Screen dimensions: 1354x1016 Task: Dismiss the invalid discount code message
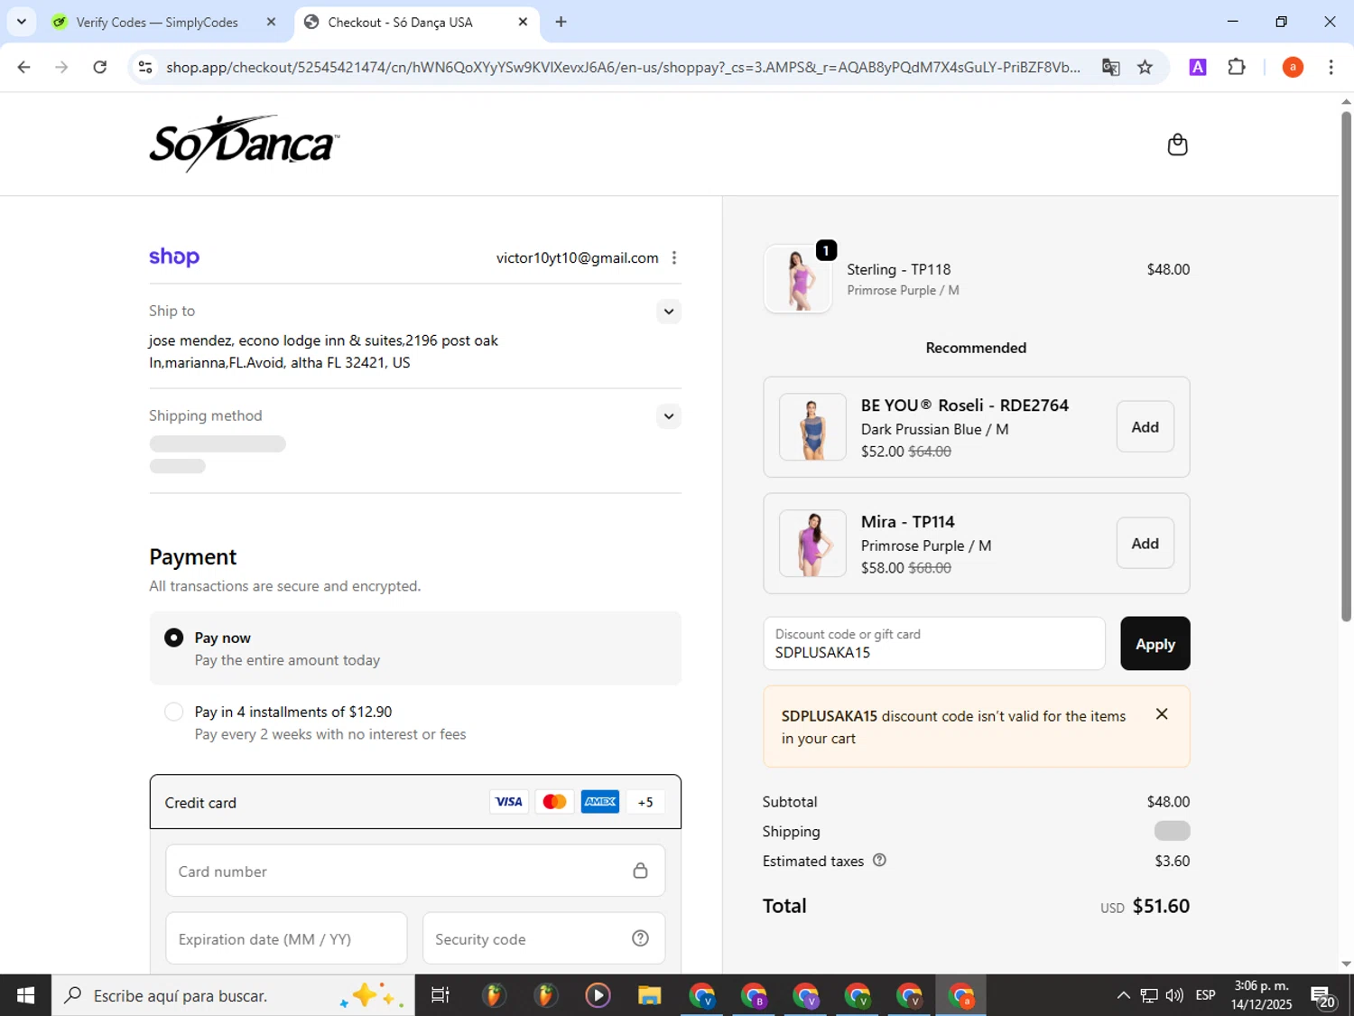tap(1162, 714)
